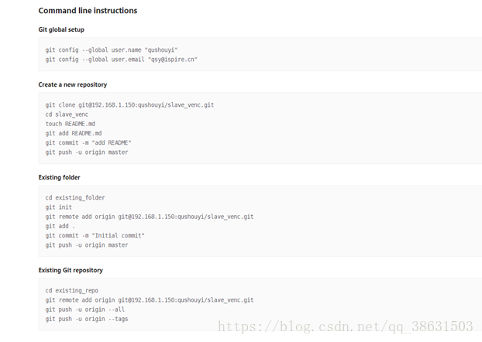Click the git clone slave_venc.git command
Image resolution: width=482 pixels, height=342 pixels.
pyautogui.click(x=129, y=104)
